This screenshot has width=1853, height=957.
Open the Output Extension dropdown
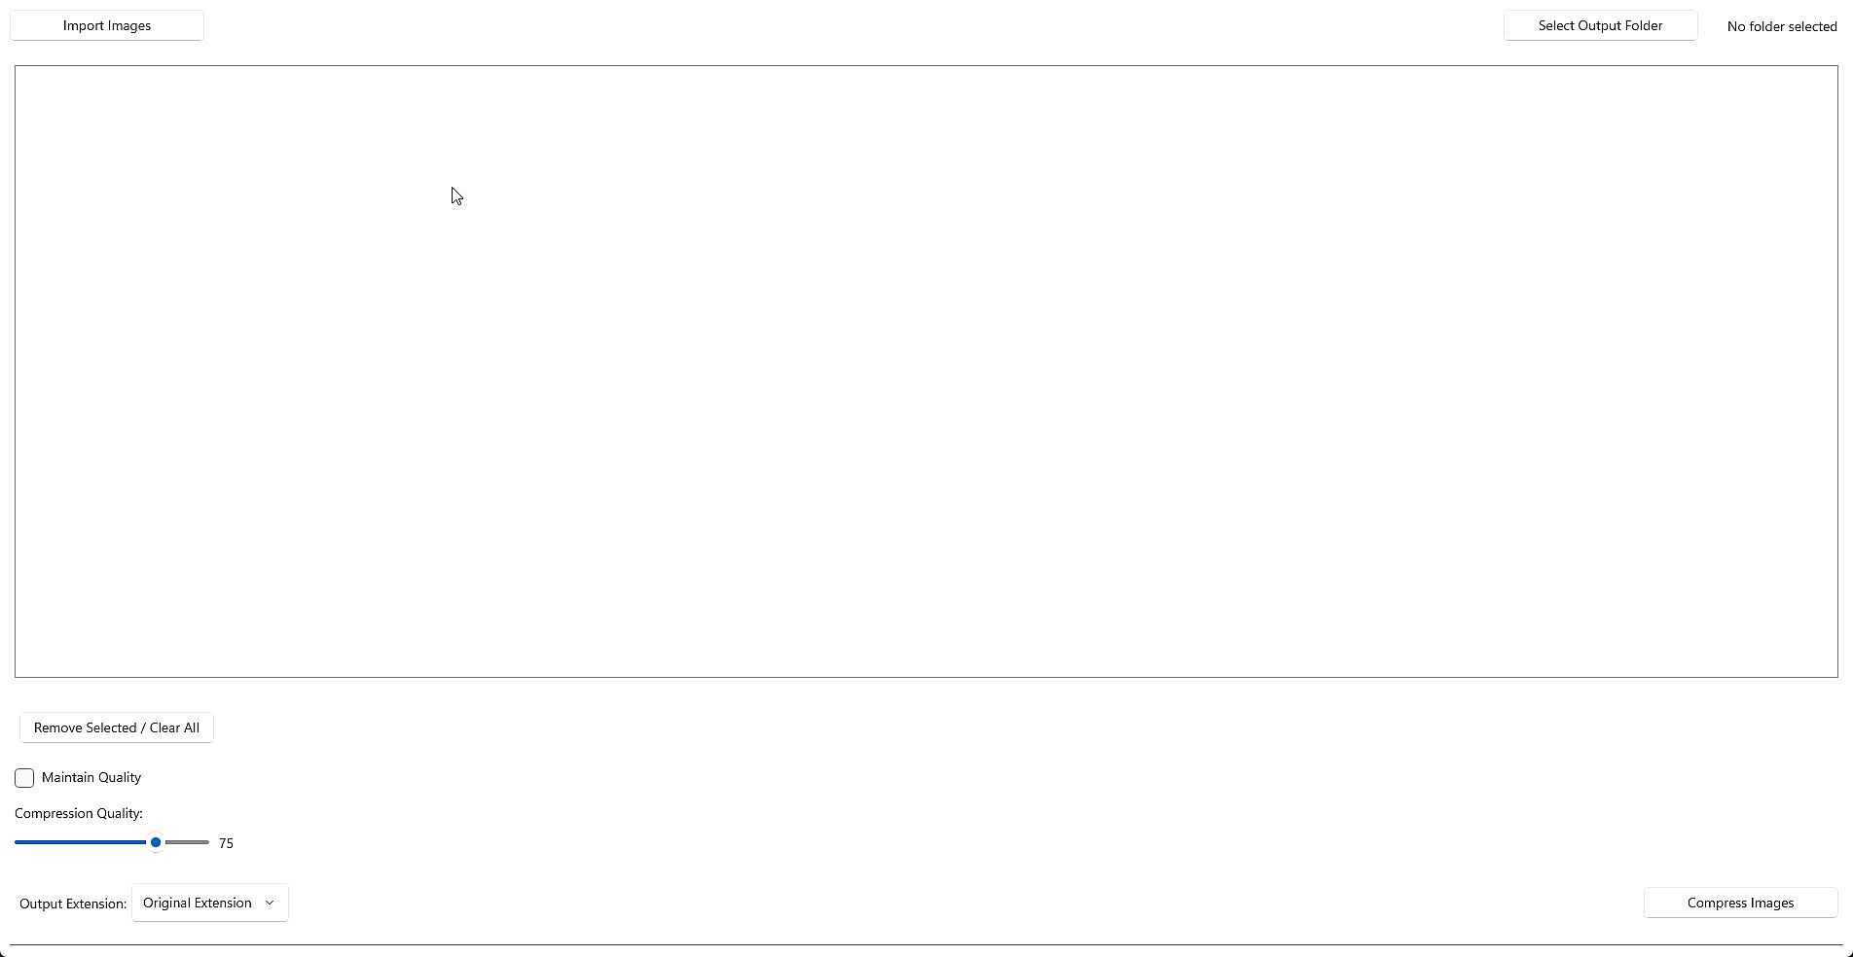pos(209,903)
